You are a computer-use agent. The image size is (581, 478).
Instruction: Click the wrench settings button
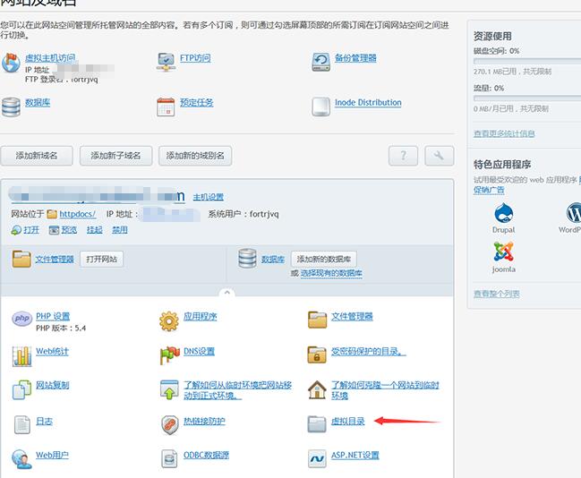[x=439, y=156]
